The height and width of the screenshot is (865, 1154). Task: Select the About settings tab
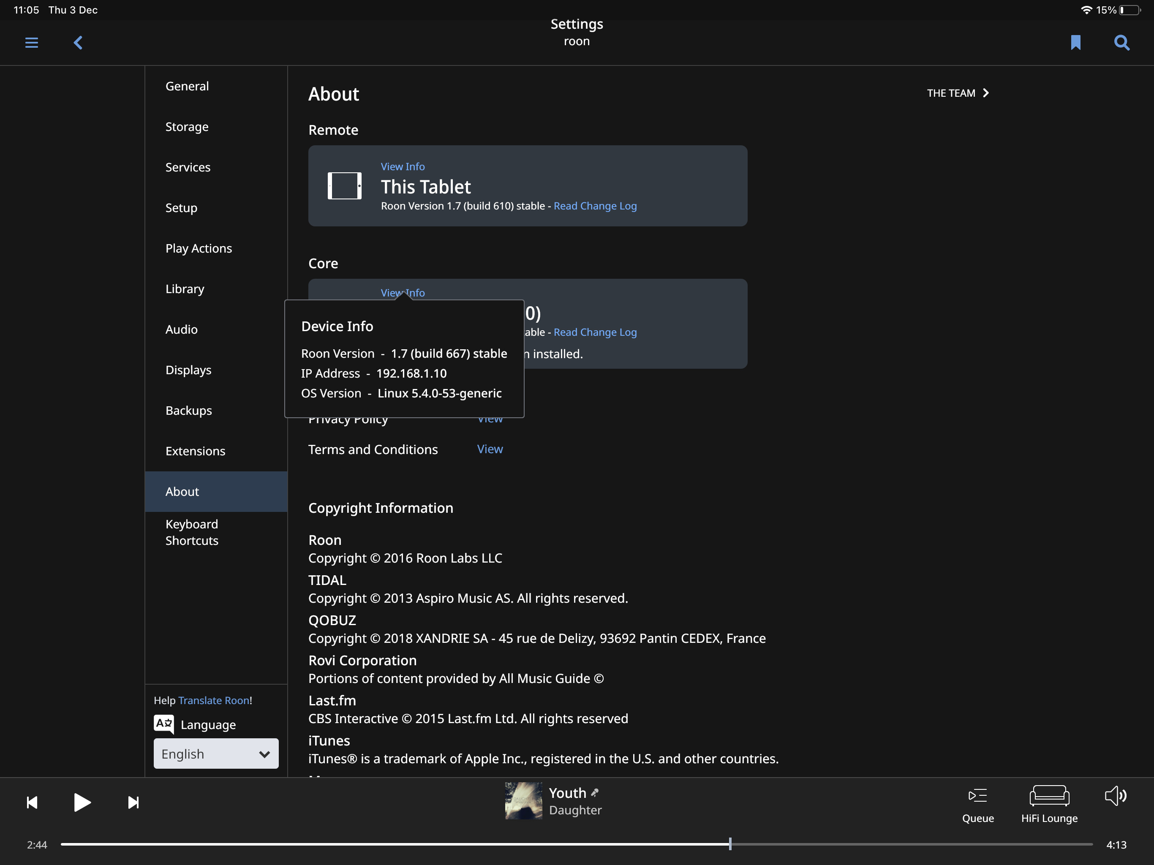pyautogui.click(x=217, y=492)
